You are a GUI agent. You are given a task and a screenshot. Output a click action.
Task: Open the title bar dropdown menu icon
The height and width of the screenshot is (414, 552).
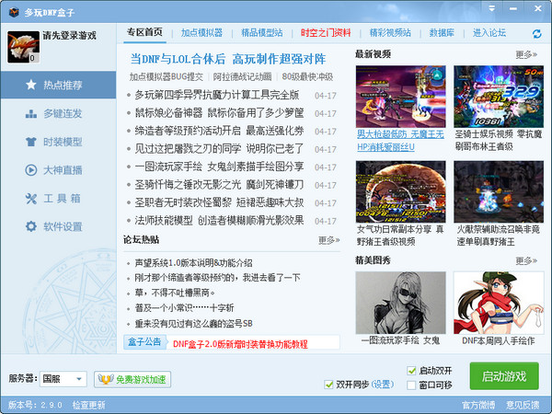pyautogui.click(x=492, y=8)
